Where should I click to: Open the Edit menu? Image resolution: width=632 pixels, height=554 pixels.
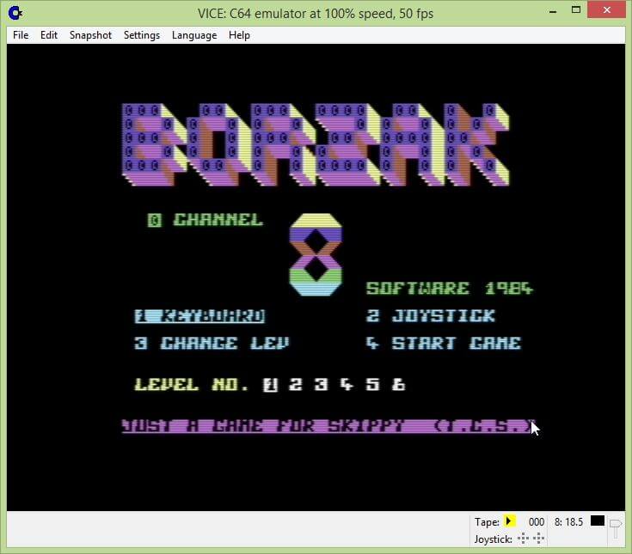[49, 35]
